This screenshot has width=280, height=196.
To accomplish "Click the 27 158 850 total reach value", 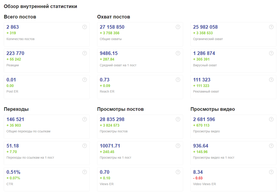I will point(112,27).
